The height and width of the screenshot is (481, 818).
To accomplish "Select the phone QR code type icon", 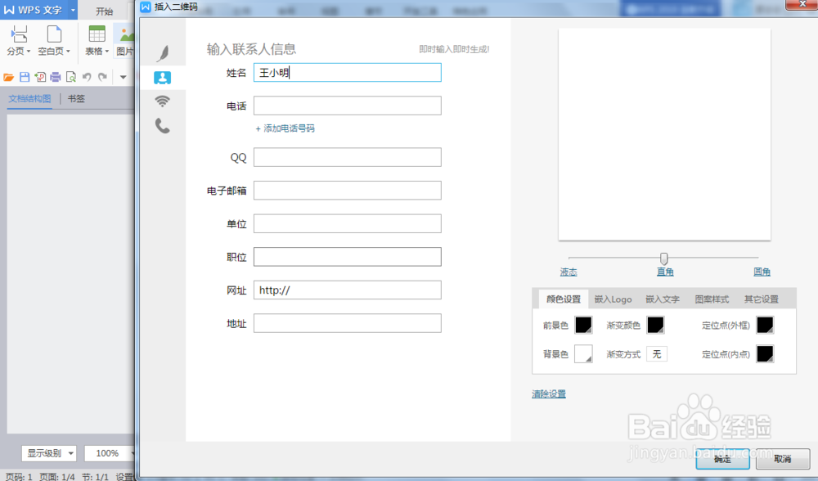I will click(x=162, y=127).
